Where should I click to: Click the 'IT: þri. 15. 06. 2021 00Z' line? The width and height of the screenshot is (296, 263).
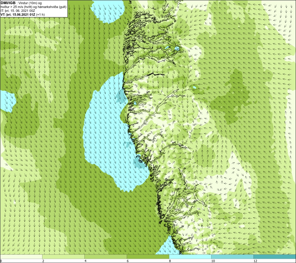(18, 11)
